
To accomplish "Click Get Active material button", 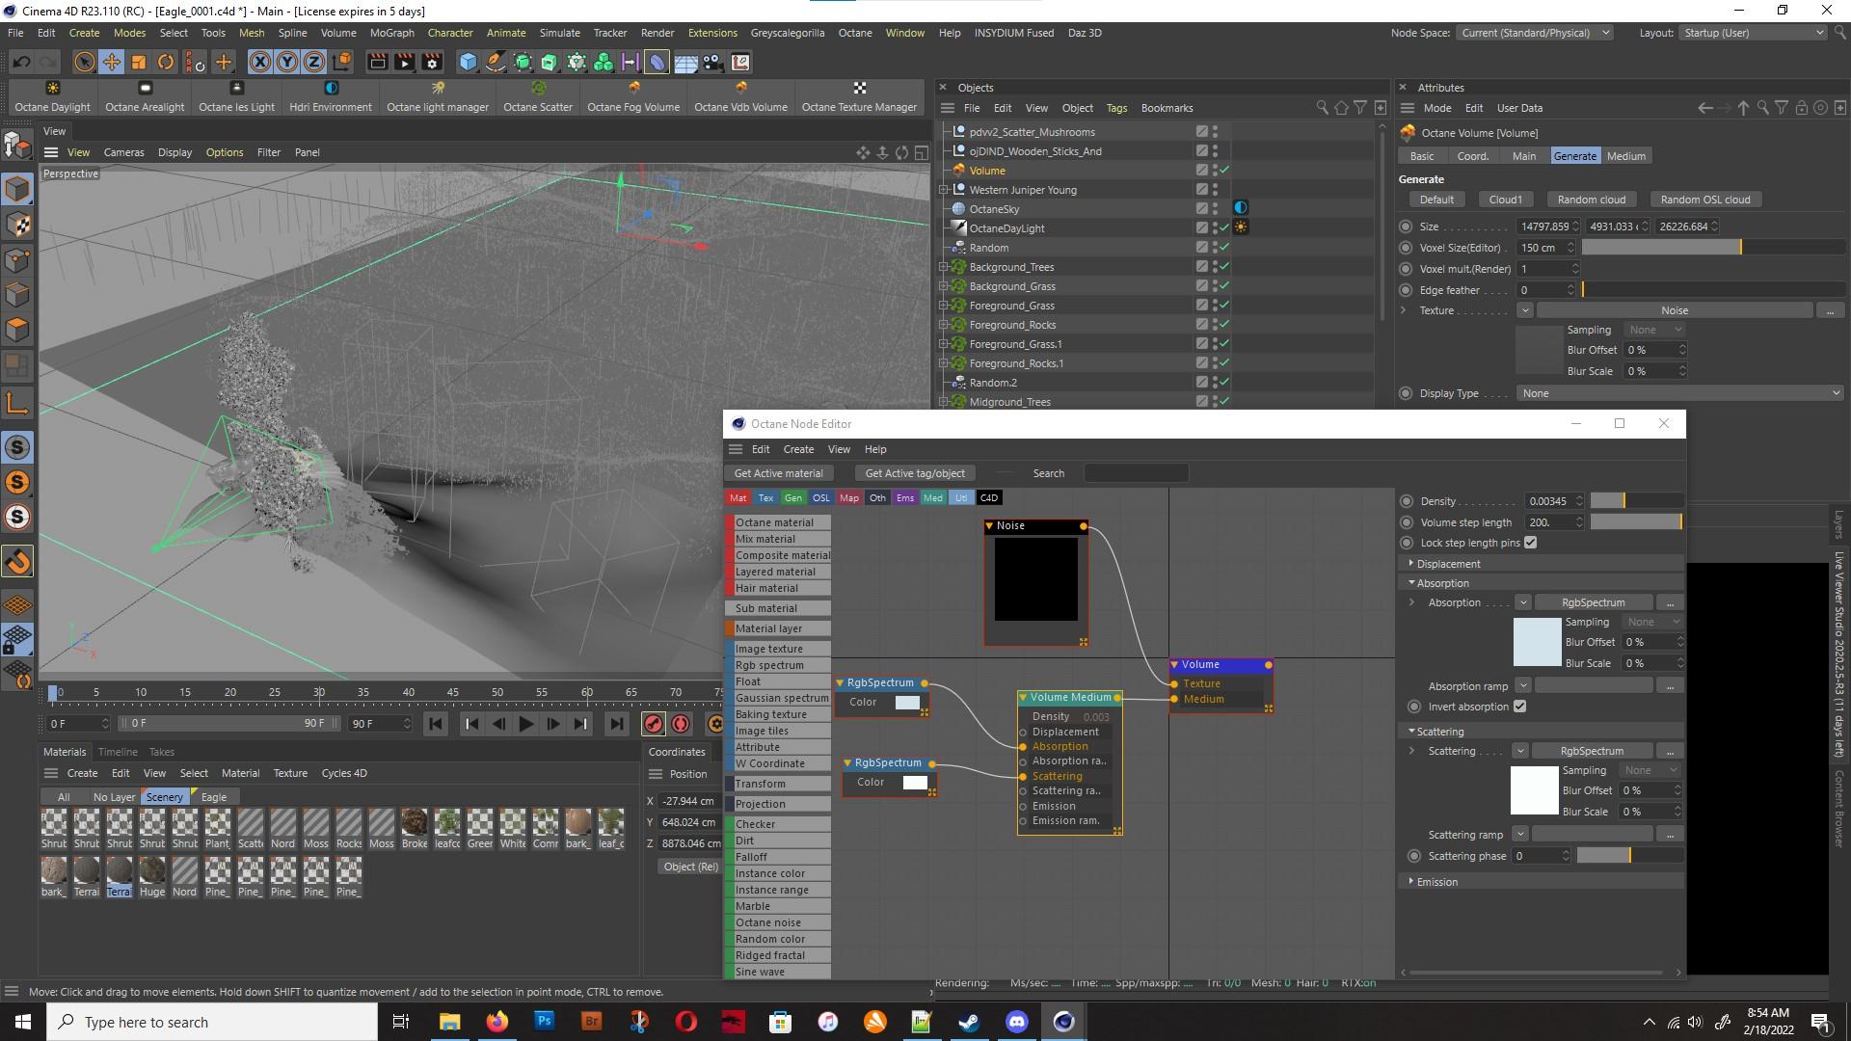I will (778, 473).
